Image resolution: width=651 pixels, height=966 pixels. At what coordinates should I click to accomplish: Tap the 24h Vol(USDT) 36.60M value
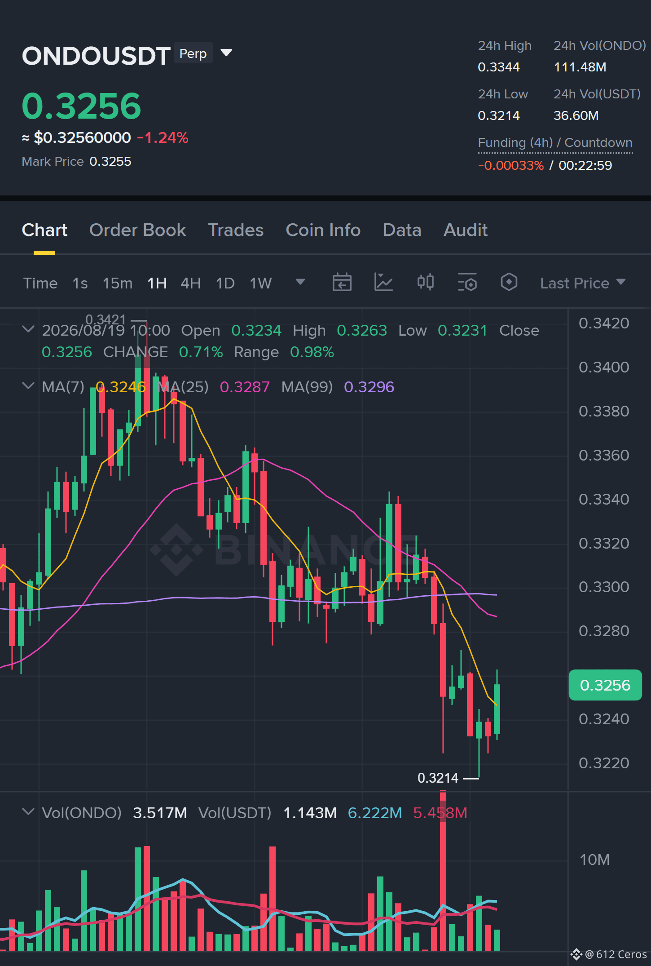coord(576,116)
